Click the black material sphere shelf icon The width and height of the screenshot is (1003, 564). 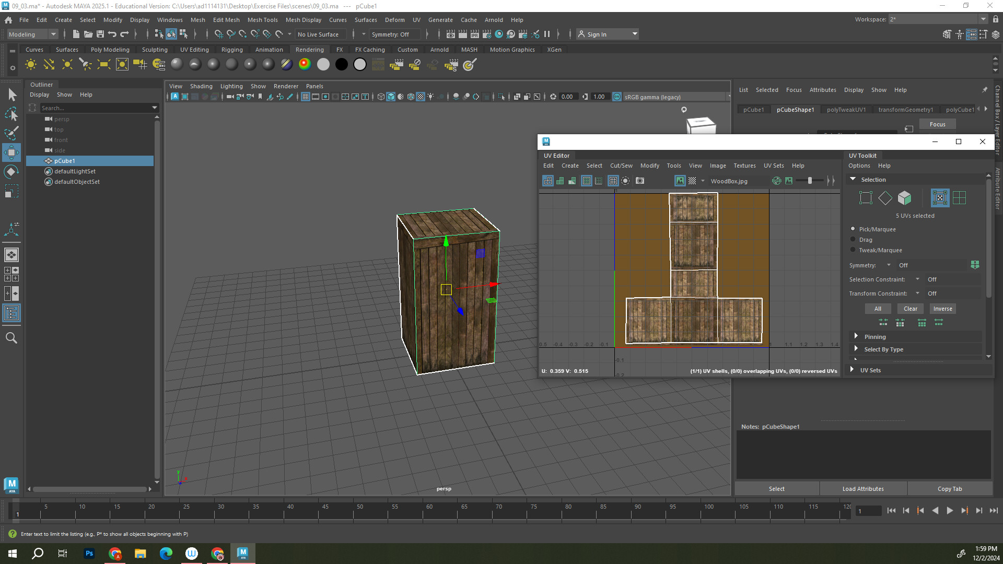341,65
